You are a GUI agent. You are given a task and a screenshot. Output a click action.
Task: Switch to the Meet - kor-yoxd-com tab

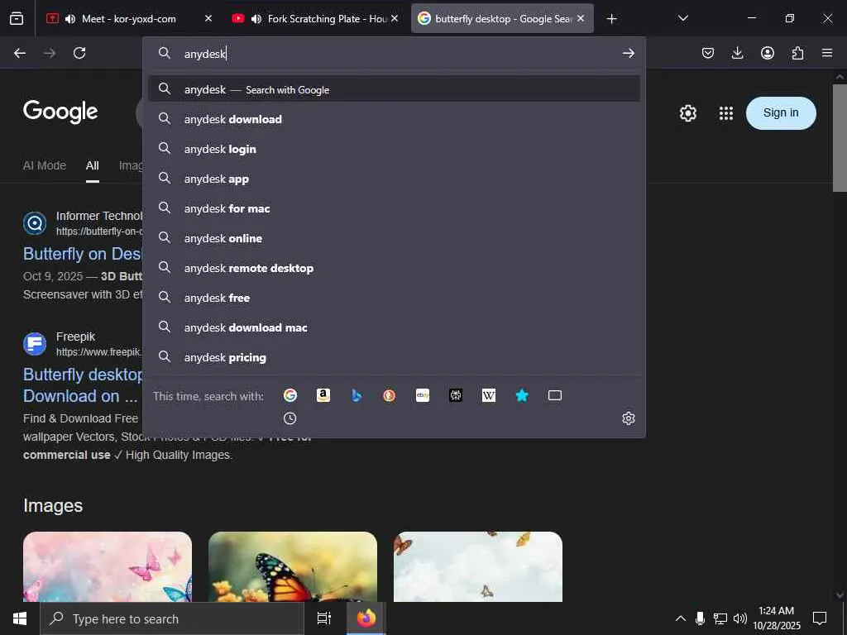(128, 19)
